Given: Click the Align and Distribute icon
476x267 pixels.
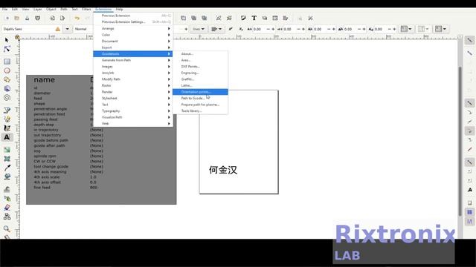Looking at the screenshot, I should pyautogui.click(x=286, y=18).
